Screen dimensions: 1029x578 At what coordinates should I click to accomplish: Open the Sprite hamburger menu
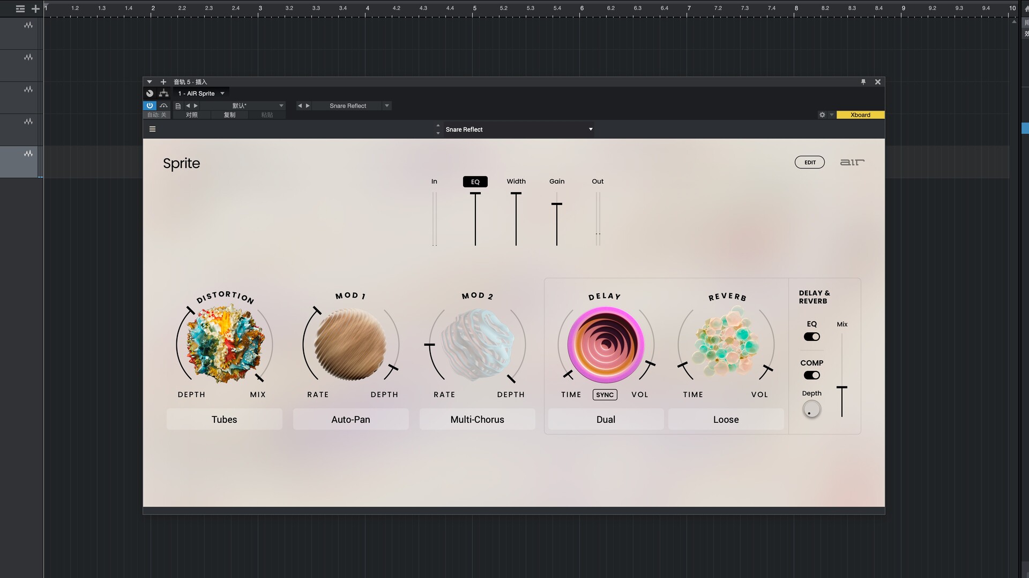point(152,129)
